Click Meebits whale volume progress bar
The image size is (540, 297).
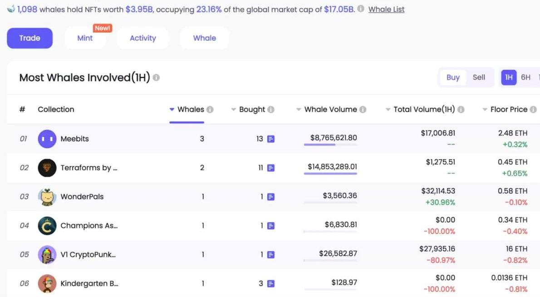coord(330,145)
